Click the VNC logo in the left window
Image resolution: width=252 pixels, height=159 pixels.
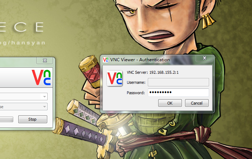point(41,77)
